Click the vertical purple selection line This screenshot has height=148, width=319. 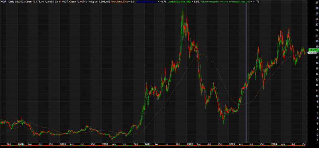(x=246, y=73)
